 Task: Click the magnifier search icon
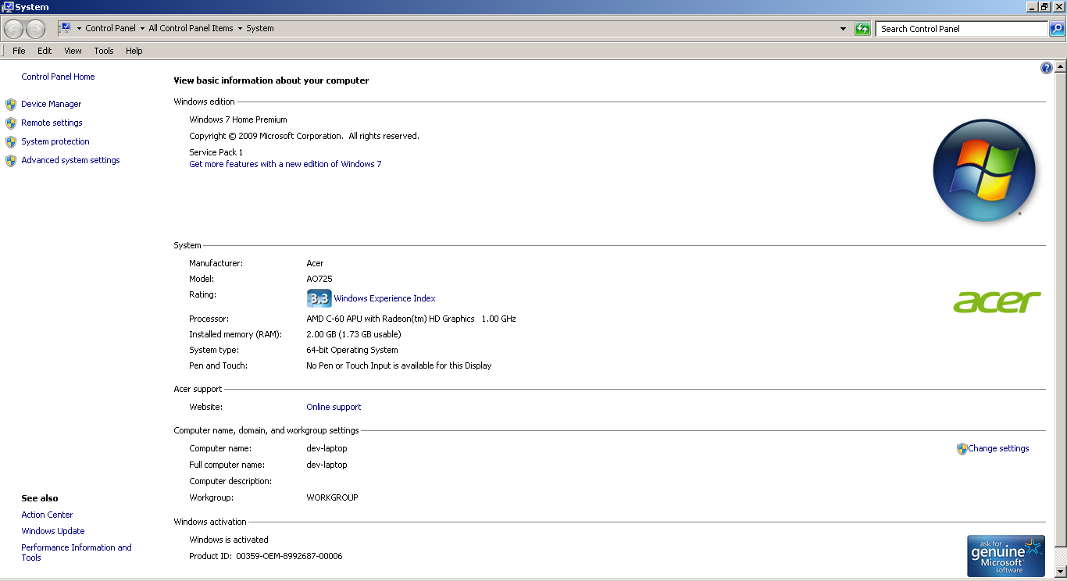pyautogui.click(x=1056, y=29)
